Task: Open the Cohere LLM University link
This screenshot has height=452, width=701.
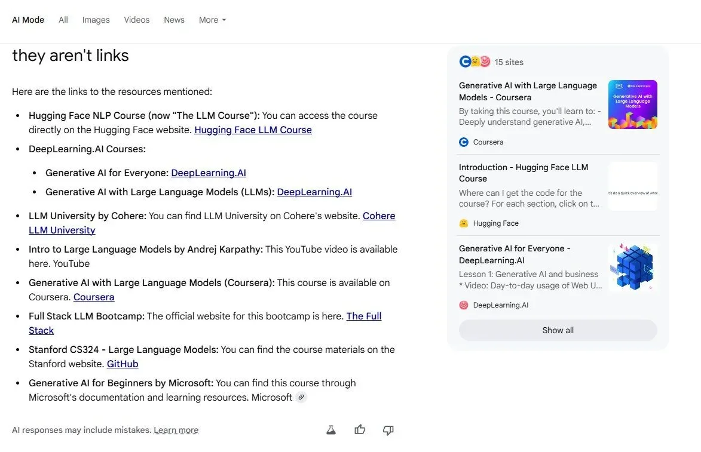Action: pyautogui.click(x=379, y=216)
